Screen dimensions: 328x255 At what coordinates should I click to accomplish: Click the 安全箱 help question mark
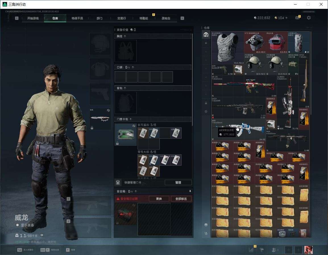click(x=136, y=191)
